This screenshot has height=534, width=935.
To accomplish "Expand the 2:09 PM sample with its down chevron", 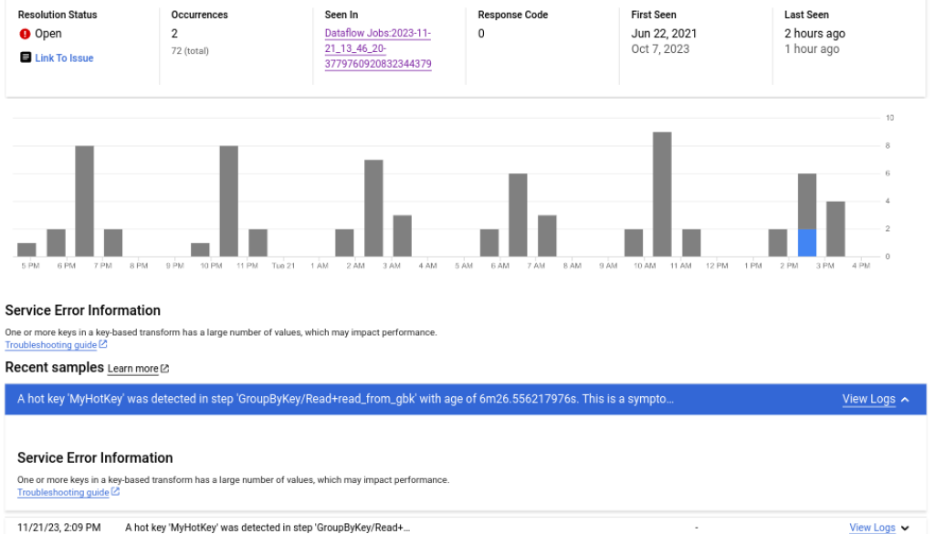I will [x=905, y=528].
